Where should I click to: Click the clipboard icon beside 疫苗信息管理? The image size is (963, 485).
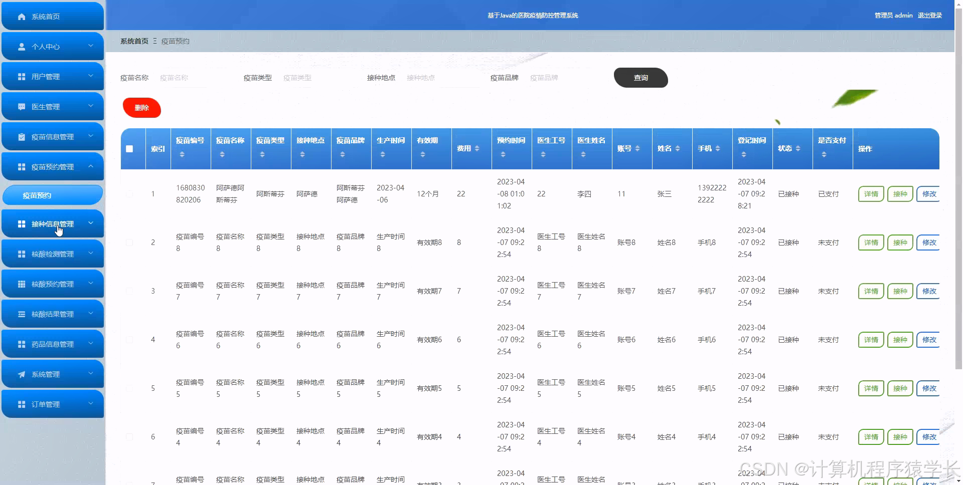[x=22, y=137]
